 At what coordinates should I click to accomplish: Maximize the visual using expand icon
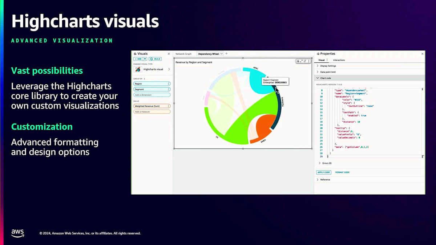(301, 61)
